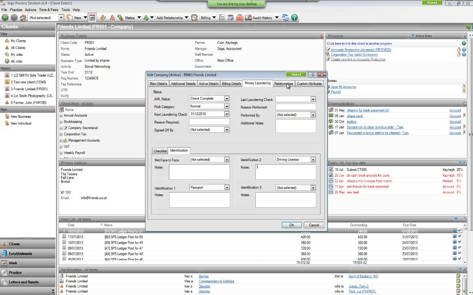473x295 pixels.
Task: Click OK button in Edit Company dialog
Action: tap(291, 225)
